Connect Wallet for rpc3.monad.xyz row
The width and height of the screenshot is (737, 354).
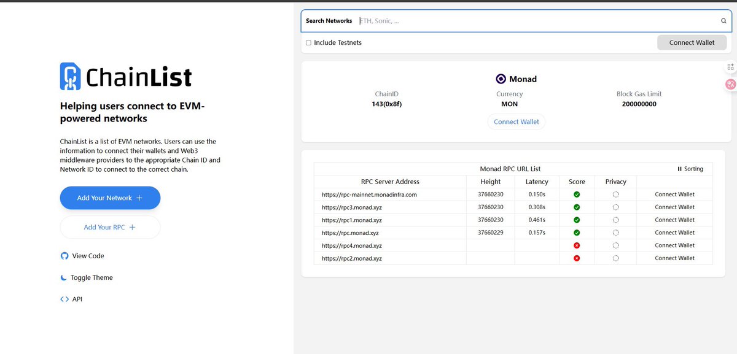(x=674, y=207)
